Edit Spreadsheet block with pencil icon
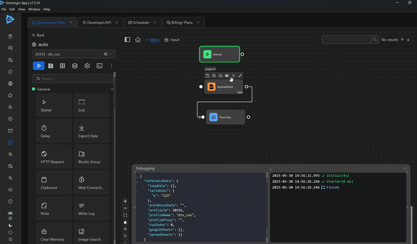 (240, 76)
